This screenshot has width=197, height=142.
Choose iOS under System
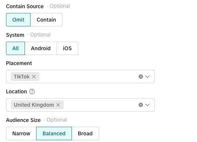point(67,48)
